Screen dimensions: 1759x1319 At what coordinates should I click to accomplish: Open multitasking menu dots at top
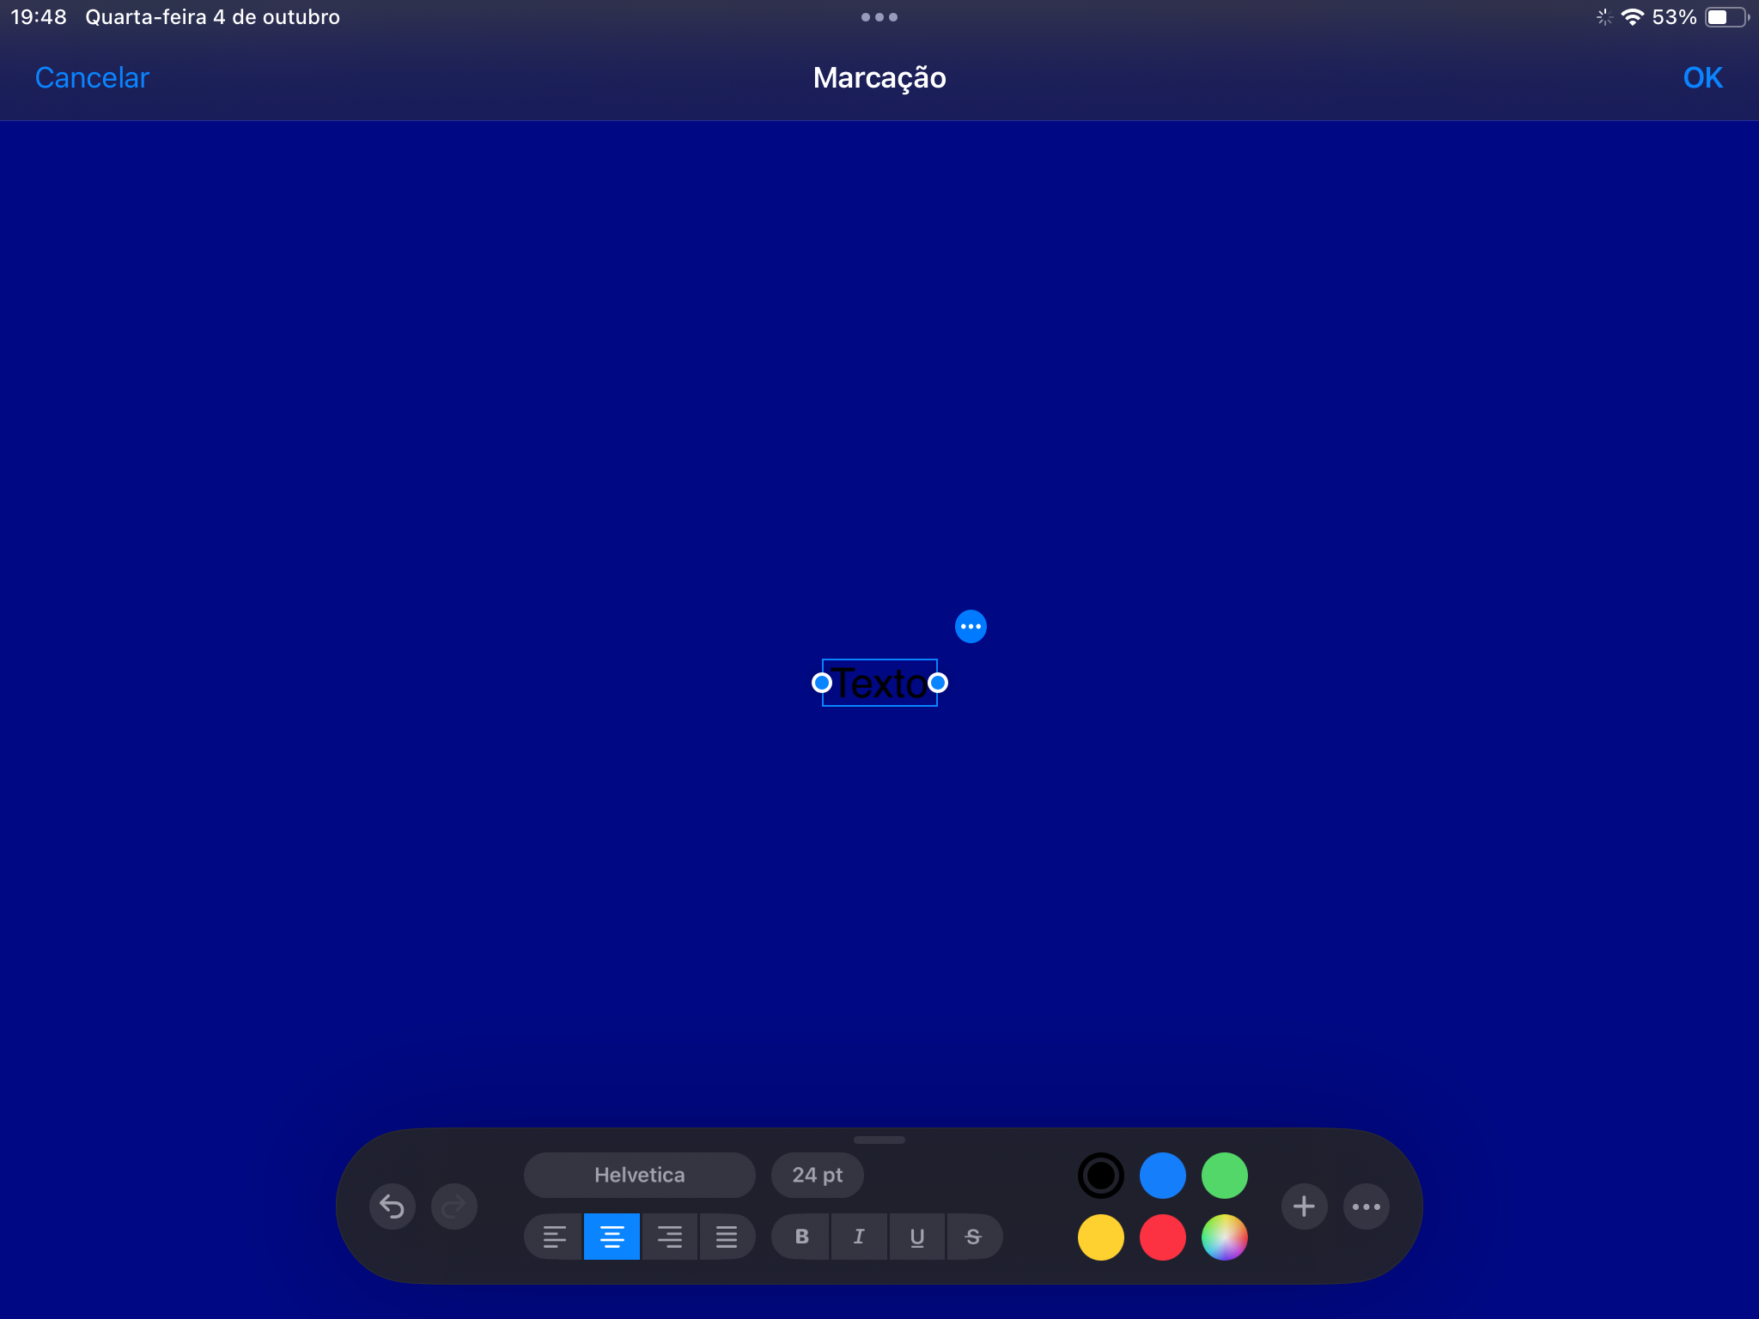point(879,17)
